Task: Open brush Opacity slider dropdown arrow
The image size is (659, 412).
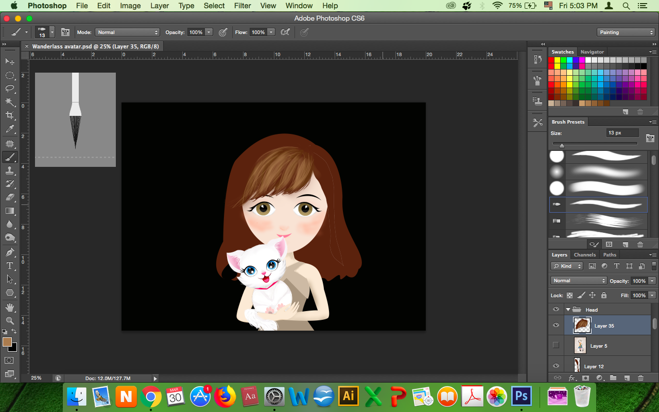Action: point(209,32)
